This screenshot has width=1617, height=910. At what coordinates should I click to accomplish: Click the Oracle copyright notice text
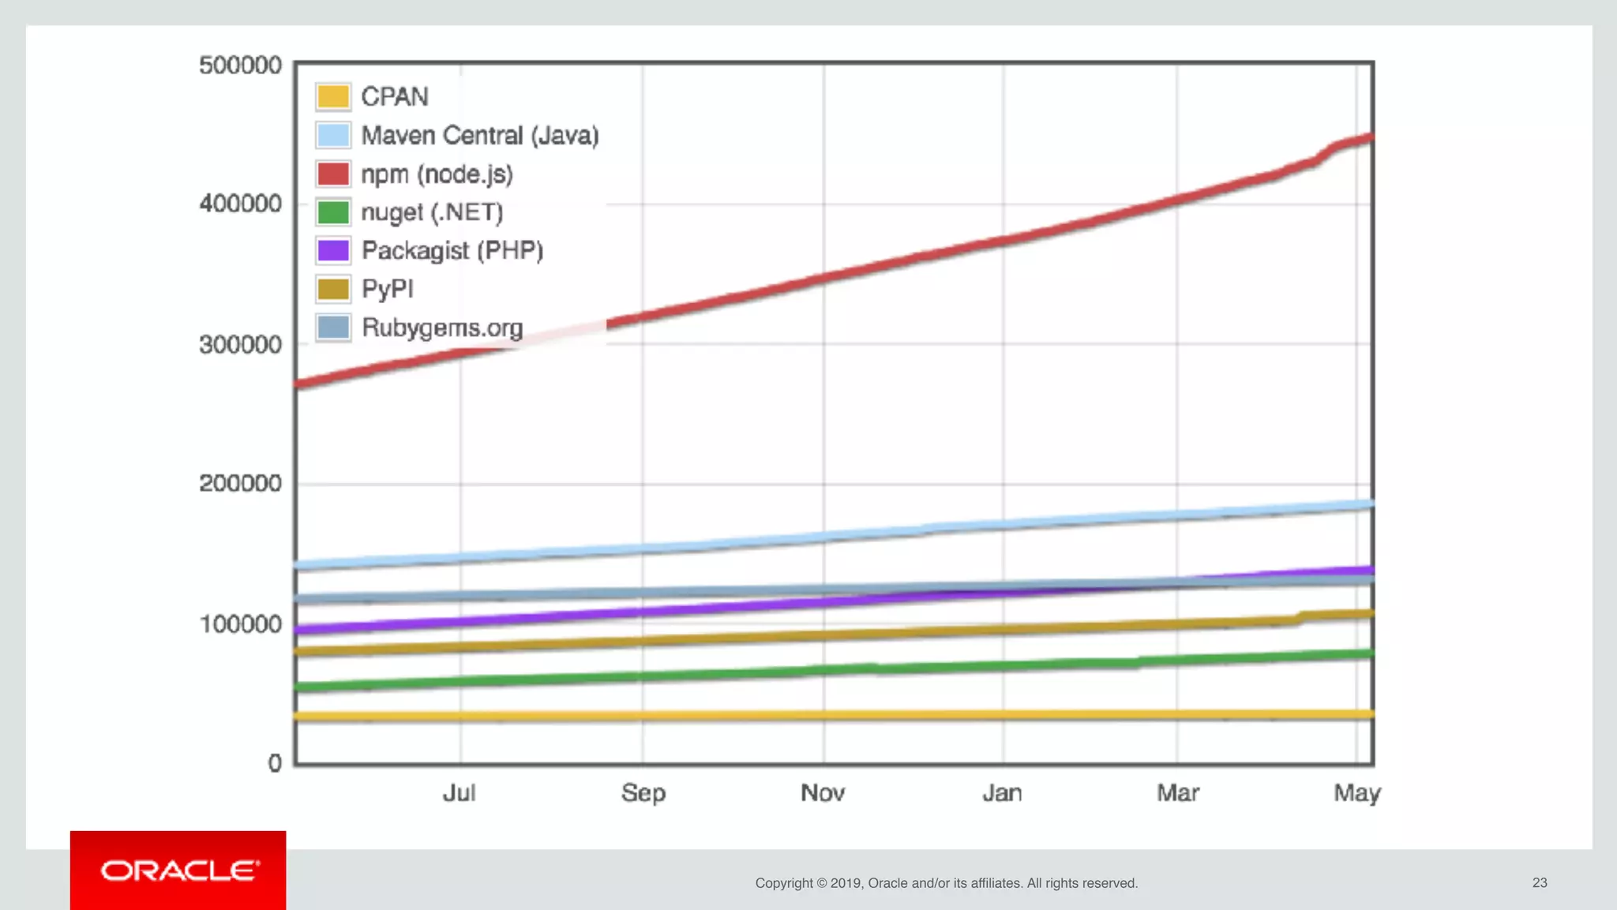946,883
